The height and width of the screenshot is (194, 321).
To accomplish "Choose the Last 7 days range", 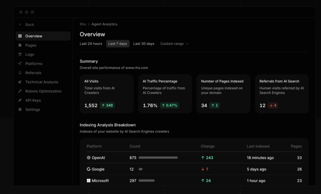I will [x=118, y=44].
